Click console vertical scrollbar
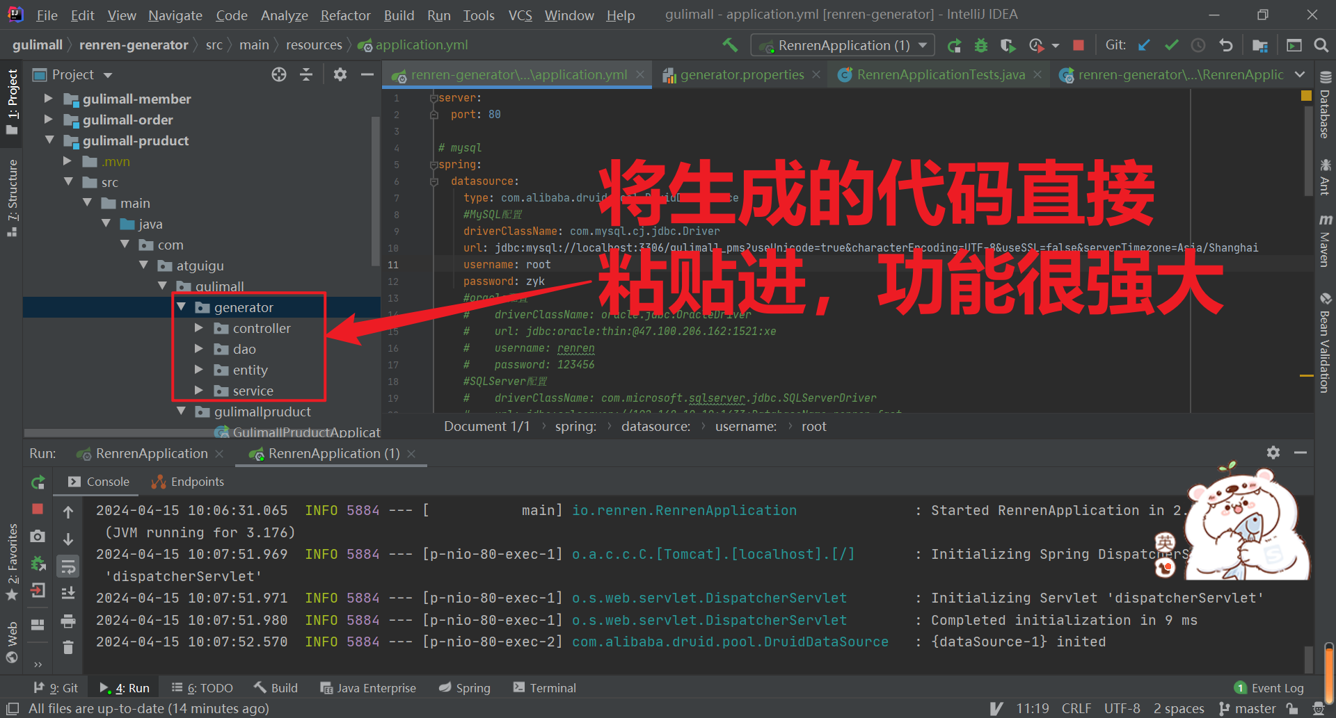Screen dimensions: 1336x718 (x=1308, y=658)
